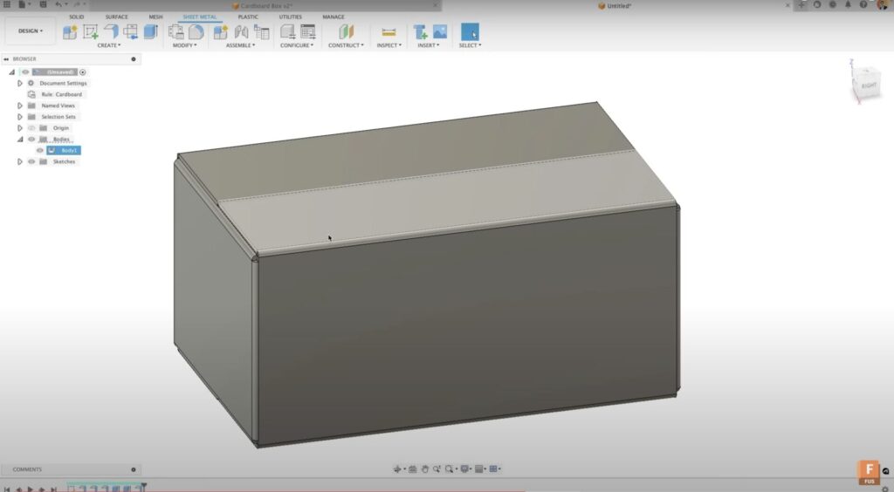Viewport: 894px width, 492px height.
Task: Open the File menu icon
Action: tap(22, 4)
